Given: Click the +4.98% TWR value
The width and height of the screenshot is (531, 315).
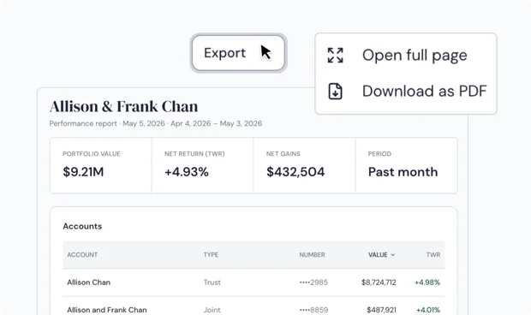Looking at the screenshot, I should [427, 282].
